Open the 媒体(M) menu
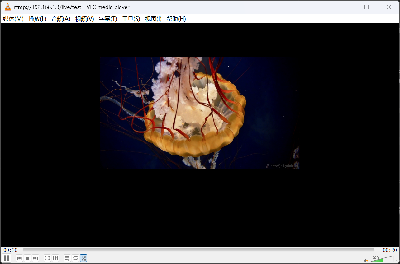Viewport: 400px width, 264px height. (x=13, y=19)
